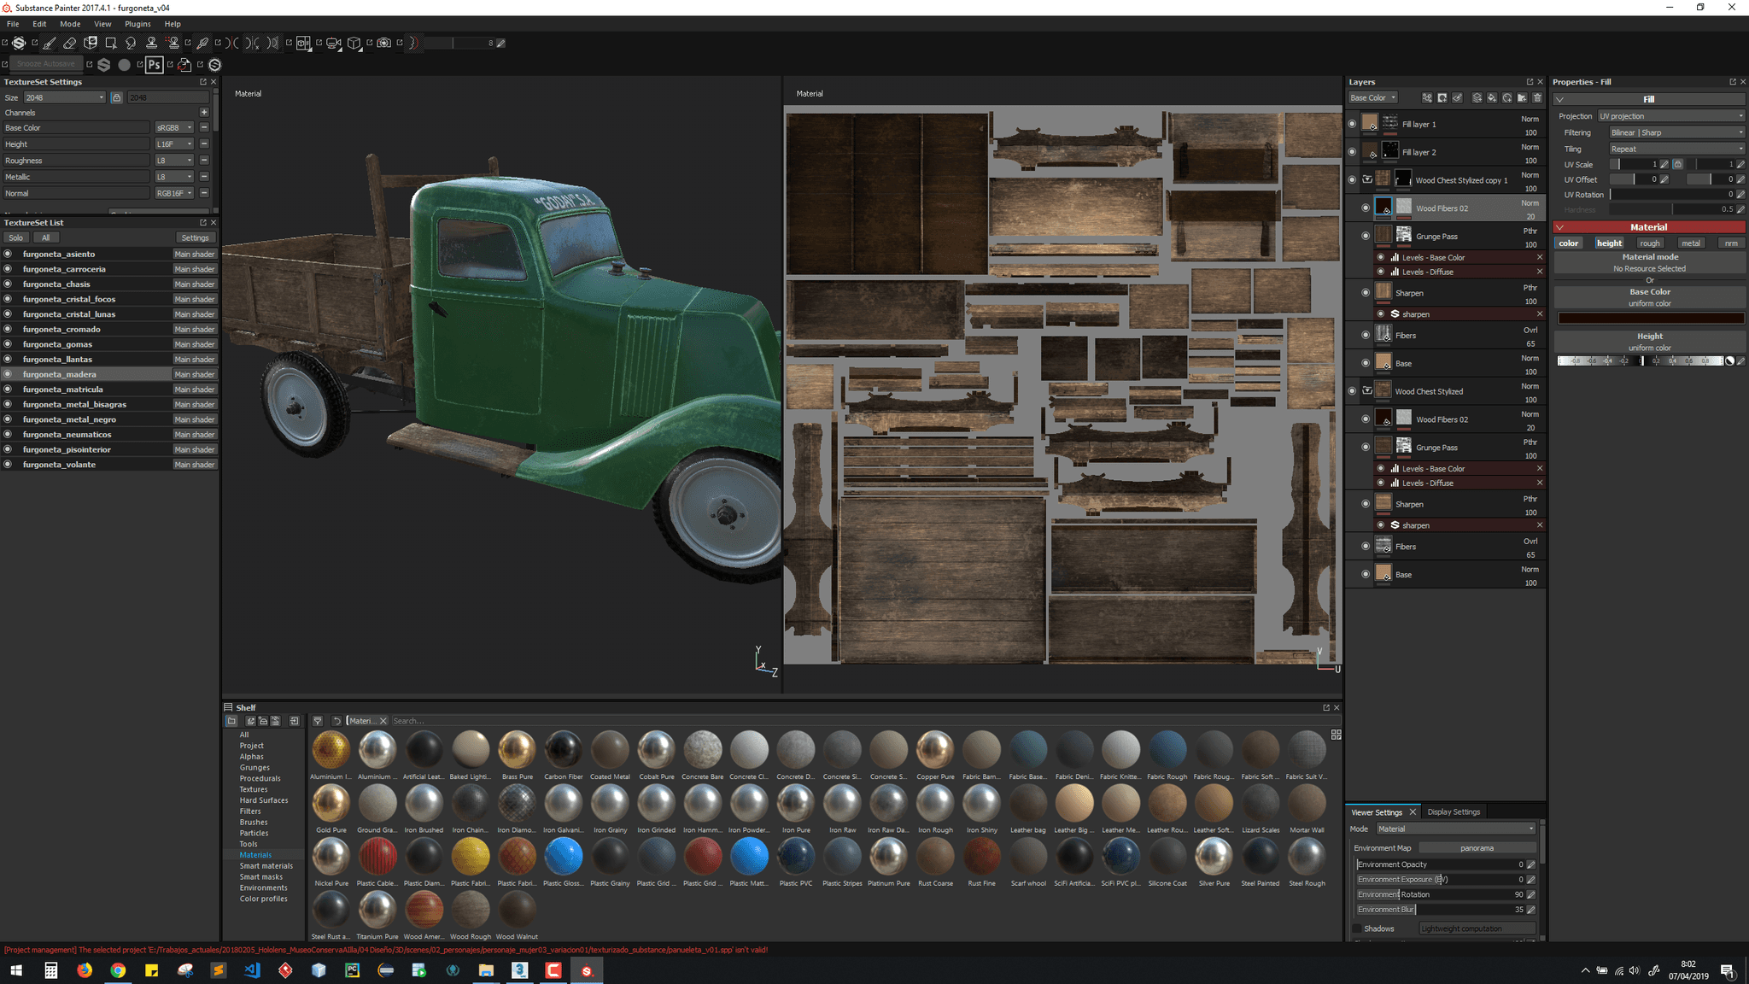Select the Smudge tool
The width and height of the screenshot is (1749, 984).
[x=131, y=43]
